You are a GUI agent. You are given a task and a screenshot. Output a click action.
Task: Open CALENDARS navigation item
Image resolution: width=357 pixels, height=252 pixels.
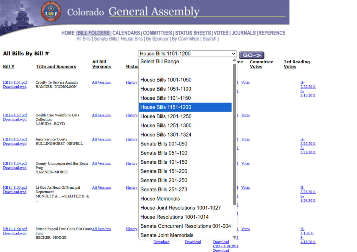[x=126, y=33]
